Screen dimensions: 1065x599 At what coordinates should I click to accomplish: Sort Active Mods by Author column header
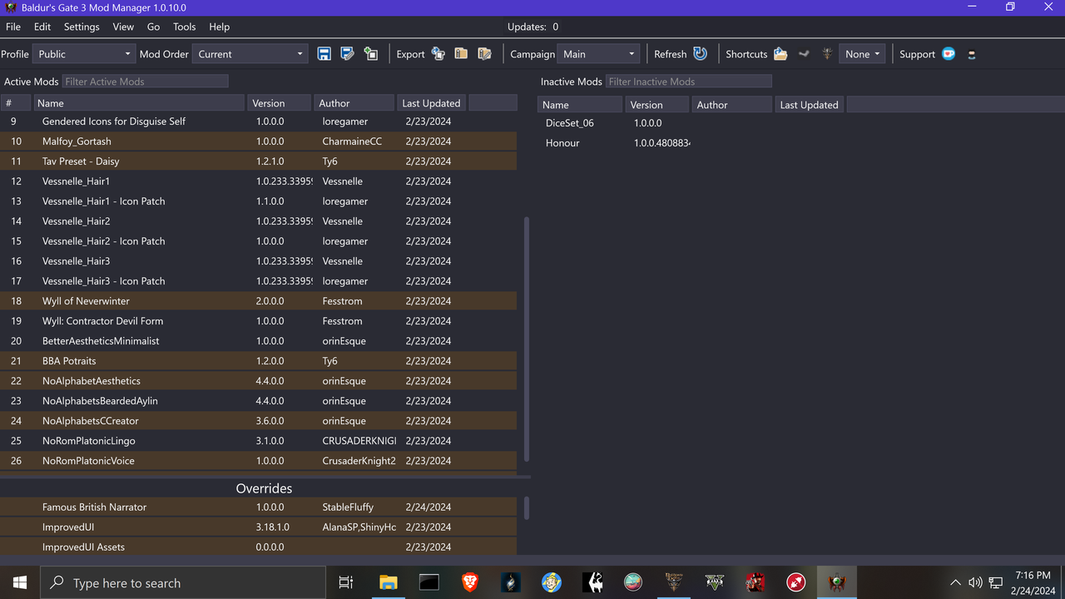[354, 103]
